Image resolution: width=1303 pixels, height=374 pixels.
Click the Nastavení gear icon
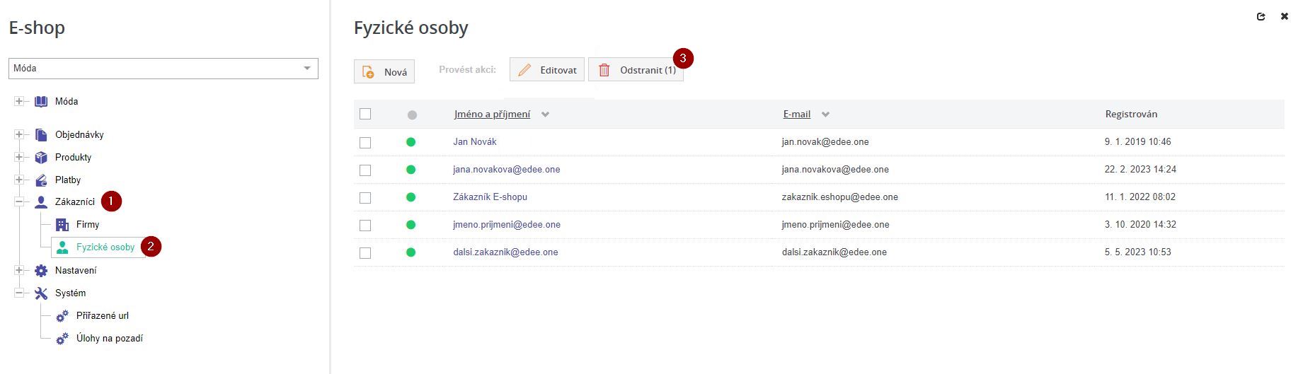pyautogui.click(x=41, y=270)
